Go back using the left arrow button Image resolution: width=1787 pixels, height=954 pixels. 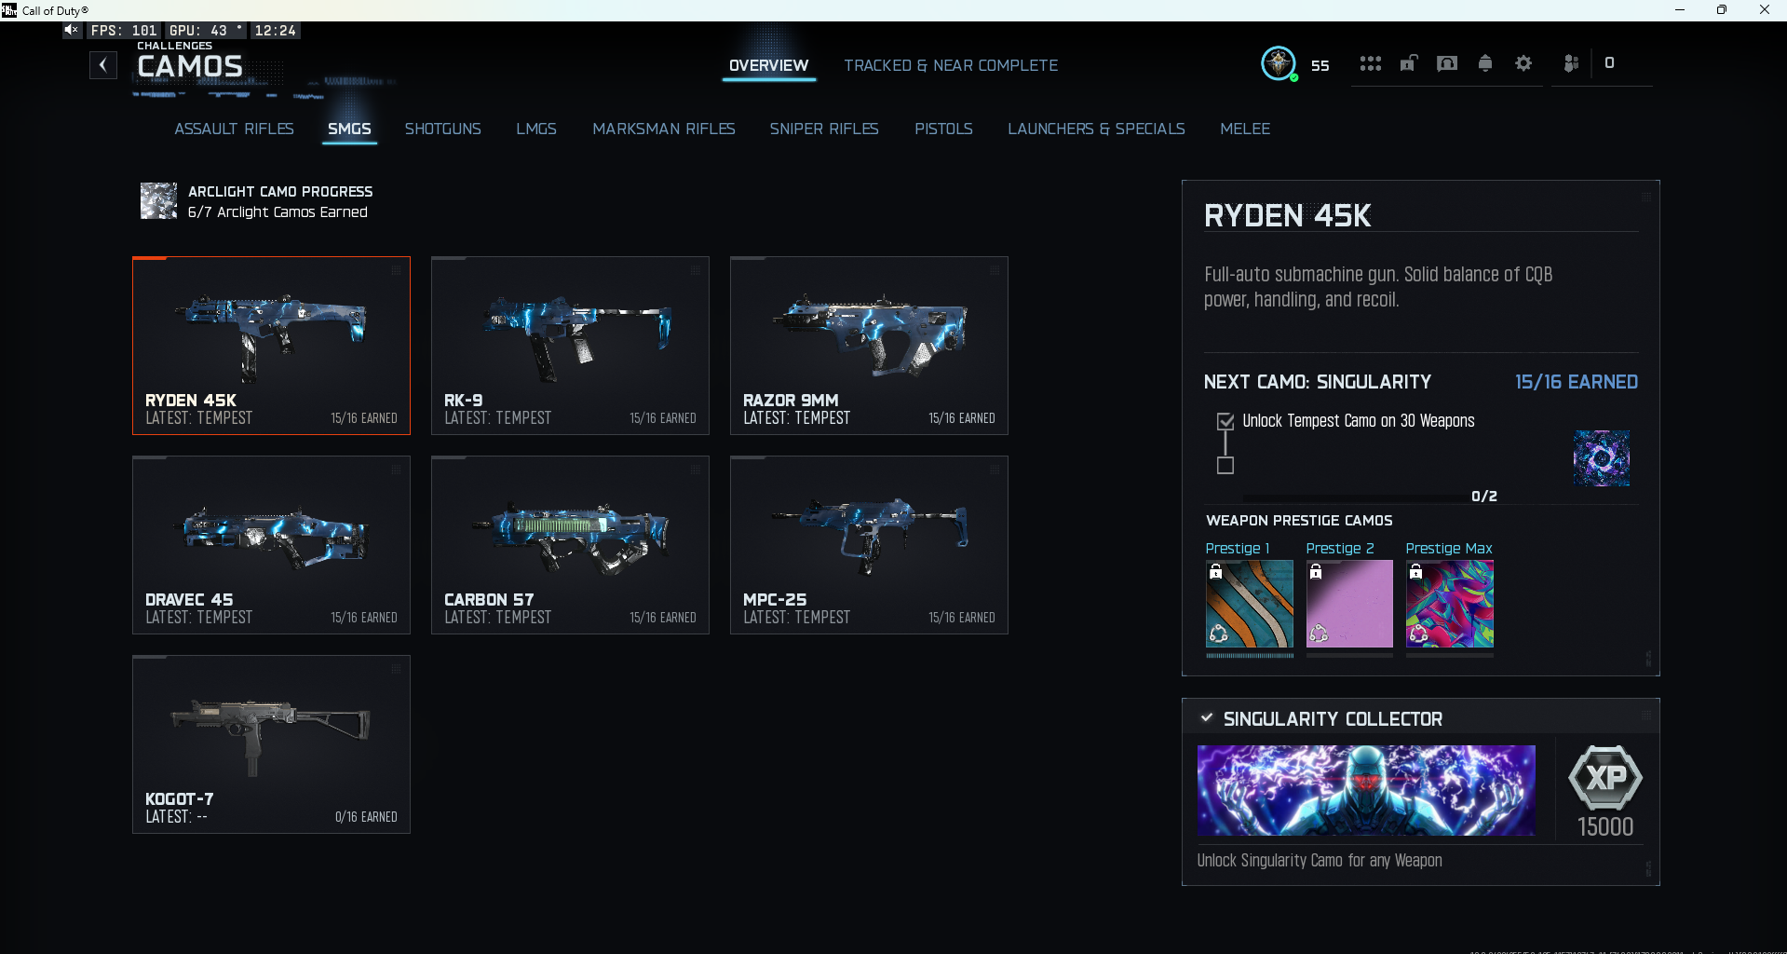point(103,65)
